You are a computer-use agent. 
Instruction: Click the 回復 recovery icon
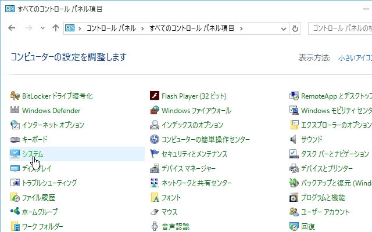[x=294, y=227]
